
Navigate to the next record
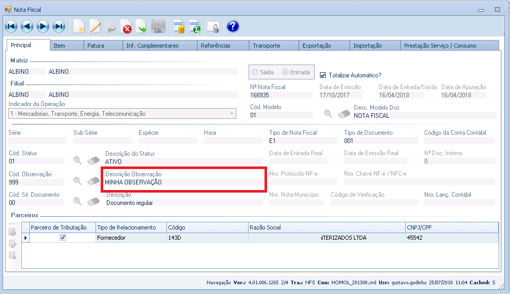(x=43, y=27)
